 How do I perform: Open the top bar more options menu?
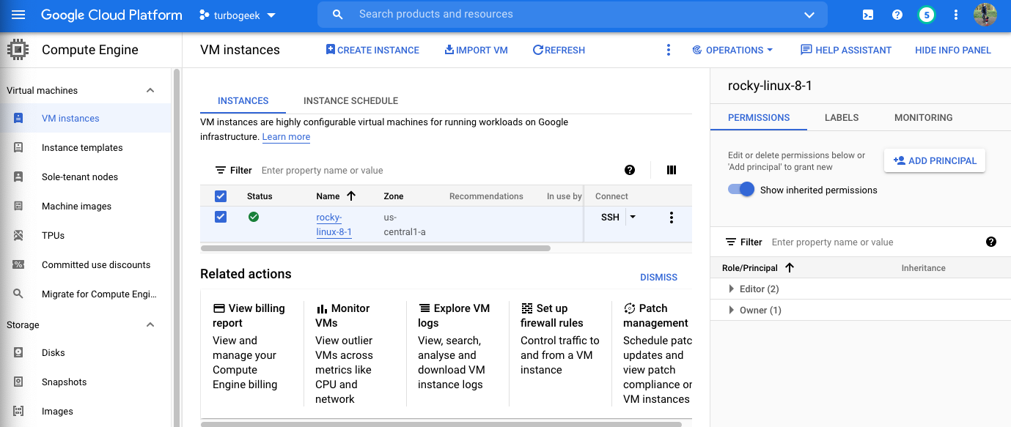(956, 15)
